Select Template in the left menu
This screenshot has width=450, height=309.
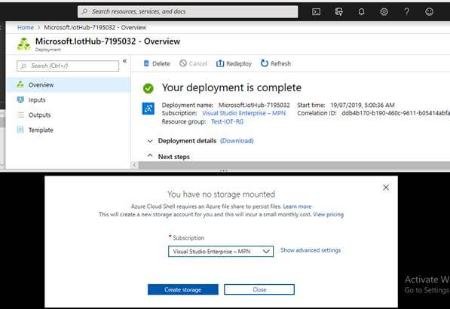68,130
